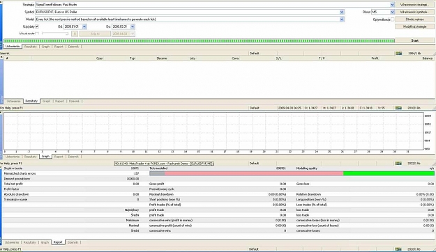Image resolution: width=436 pixels, height=252 pixels.
Task: Click the 'Profit factor' label
Action: (11, 189)
